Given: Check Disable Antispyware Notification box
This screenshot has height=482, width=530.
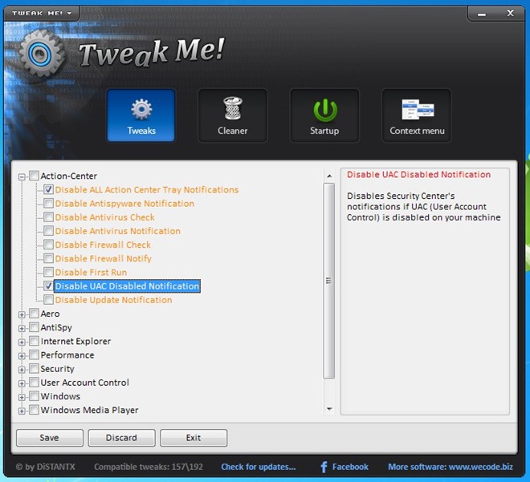Looking at the screenshot, I should [48, 203].
